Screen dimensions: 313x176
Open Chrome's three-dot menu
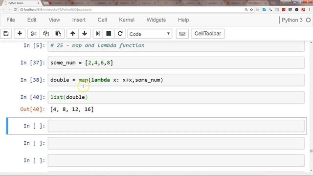(x=310, y=10)
